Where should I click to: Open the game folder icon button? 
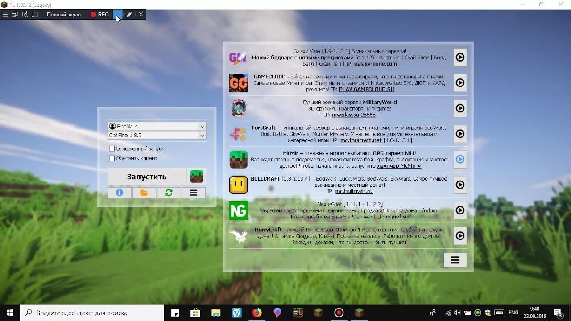[144, 193]
